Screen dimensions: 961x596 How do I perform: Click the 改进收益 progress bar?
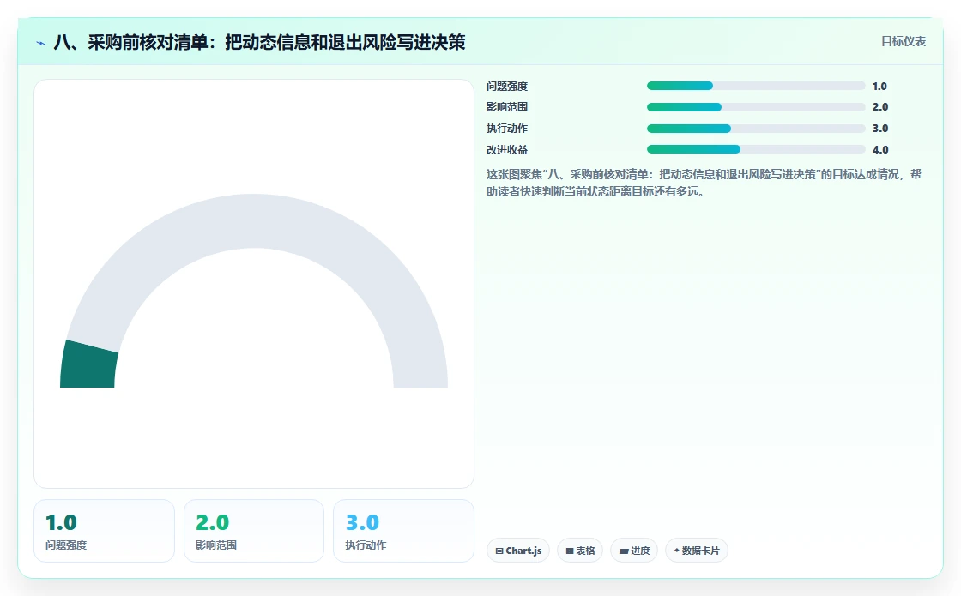[x=756, y=149]
